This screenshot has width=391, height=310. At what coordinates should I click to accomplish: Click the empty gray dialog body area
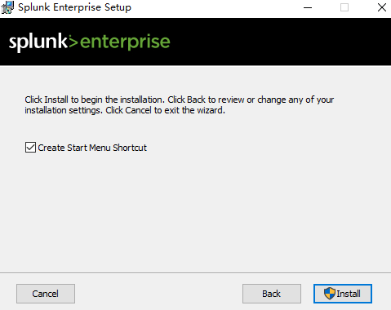click(195, 212)
